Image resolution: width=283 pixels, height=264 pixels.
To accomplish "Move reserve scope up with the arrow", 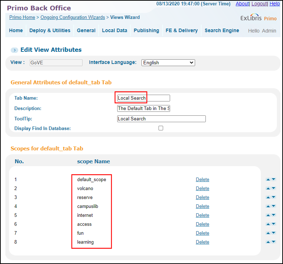I will (268, 197).
